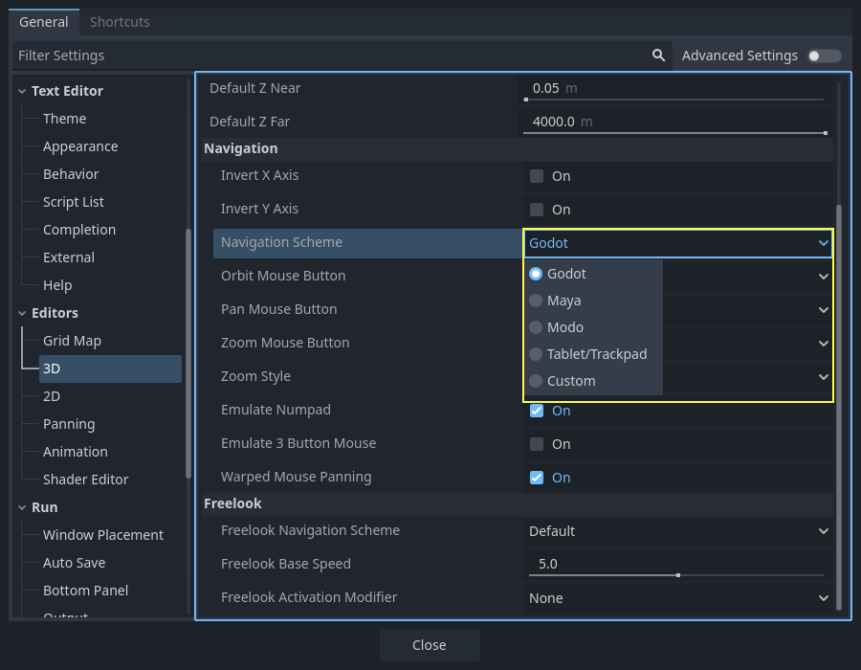Switch to the Shortcuts tab
The height and width of the screenshot is (670, 861).
[120, 22]
